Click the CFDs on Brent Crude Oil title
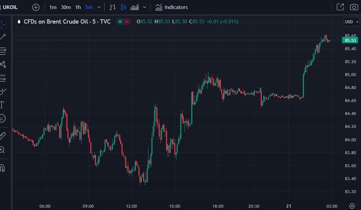This screenshot has height=210, width=361. [x=67, y=22]
